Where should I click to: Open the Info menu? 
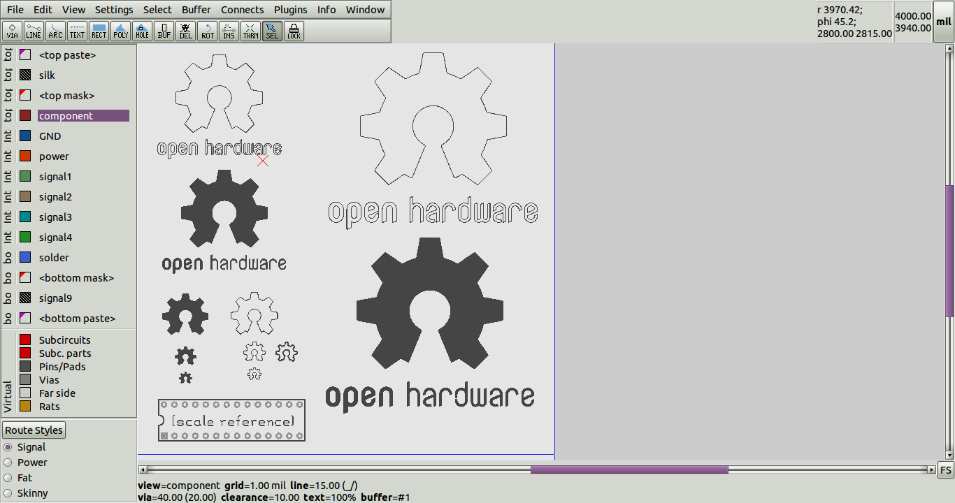point(326,10)
